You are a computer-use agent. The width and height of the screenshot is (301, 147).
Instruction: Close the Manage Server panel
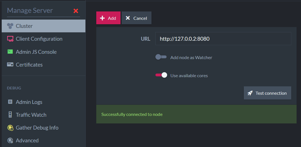pos(76,11)
